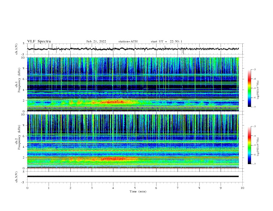Screen dimensions: 273x211
Task: Click time axis tick label "1"
Action: [x=49, y=188]
